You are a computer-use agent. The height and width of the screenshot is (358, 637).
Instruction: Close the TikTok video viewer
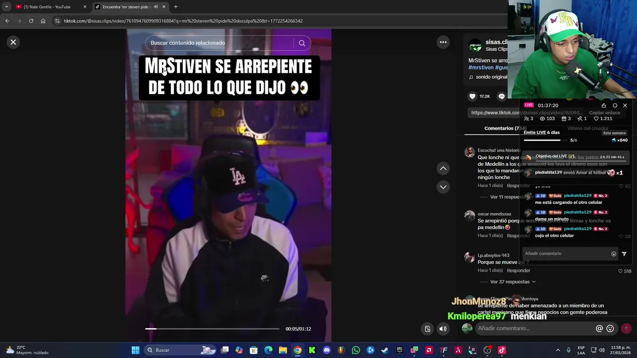(x=13, y=42)
